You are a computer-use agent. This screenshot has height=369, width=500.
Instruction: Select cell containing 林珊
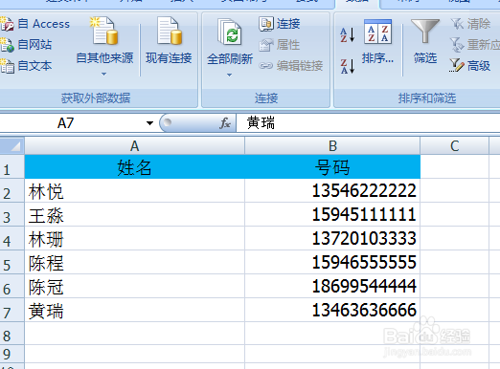click(x=134, y=238)
